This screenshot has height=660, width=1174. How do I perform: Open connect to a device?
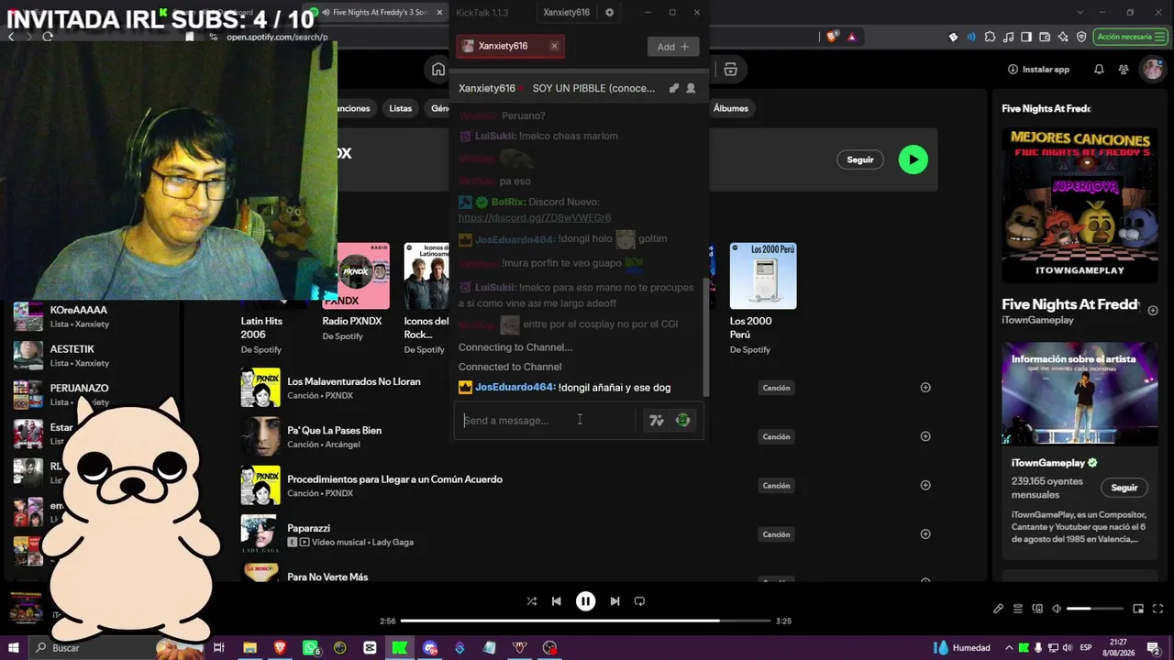click(x=1037, y=609)
